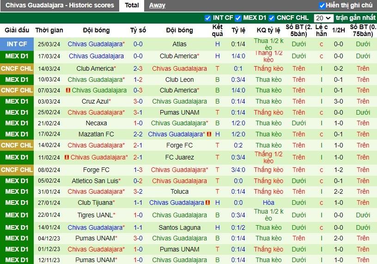Select the 3-2 score against Toluca
Screen dimensions: 377x264
138,191
